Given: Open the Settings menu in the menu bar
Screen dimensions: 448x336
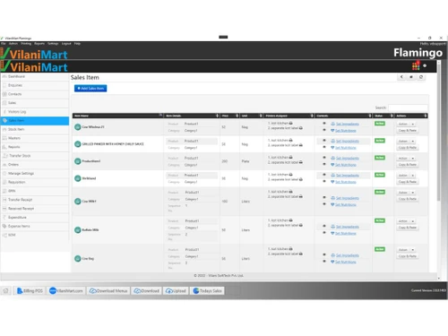Looking at the screenshot, I should click(x=53, y=44).
